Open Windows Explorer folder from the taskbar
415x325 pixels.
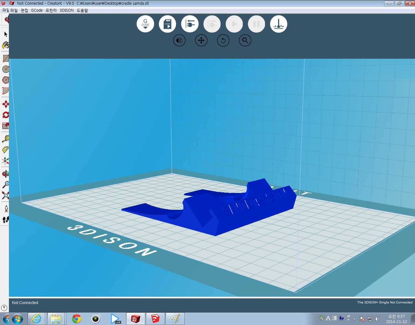point(56,319)
